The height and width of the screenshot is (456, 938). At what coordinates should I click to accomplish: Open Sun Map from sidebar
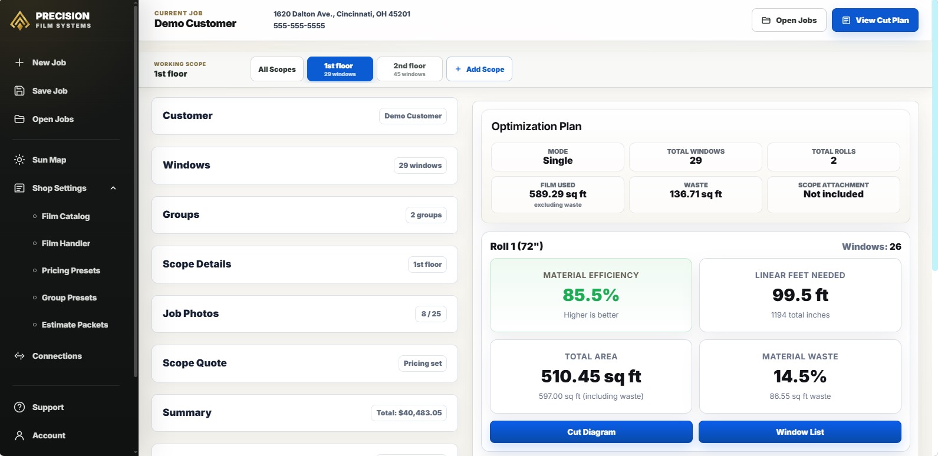[67, 160]
